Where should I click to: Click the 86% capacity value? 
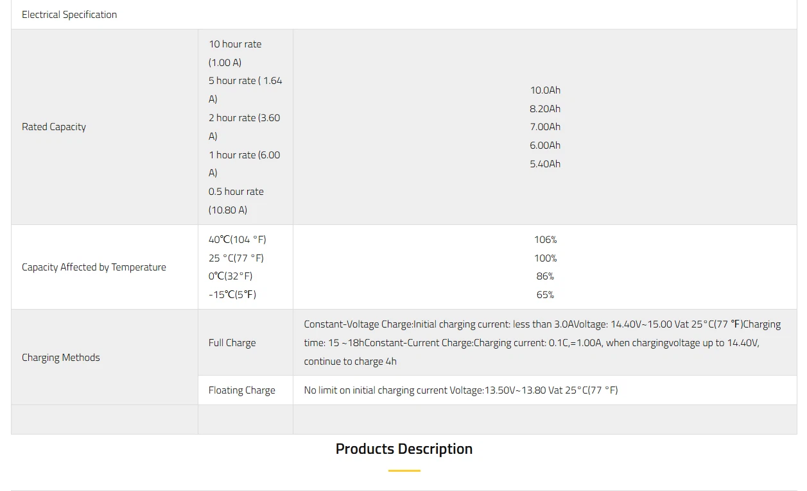[x=545, y=276]
